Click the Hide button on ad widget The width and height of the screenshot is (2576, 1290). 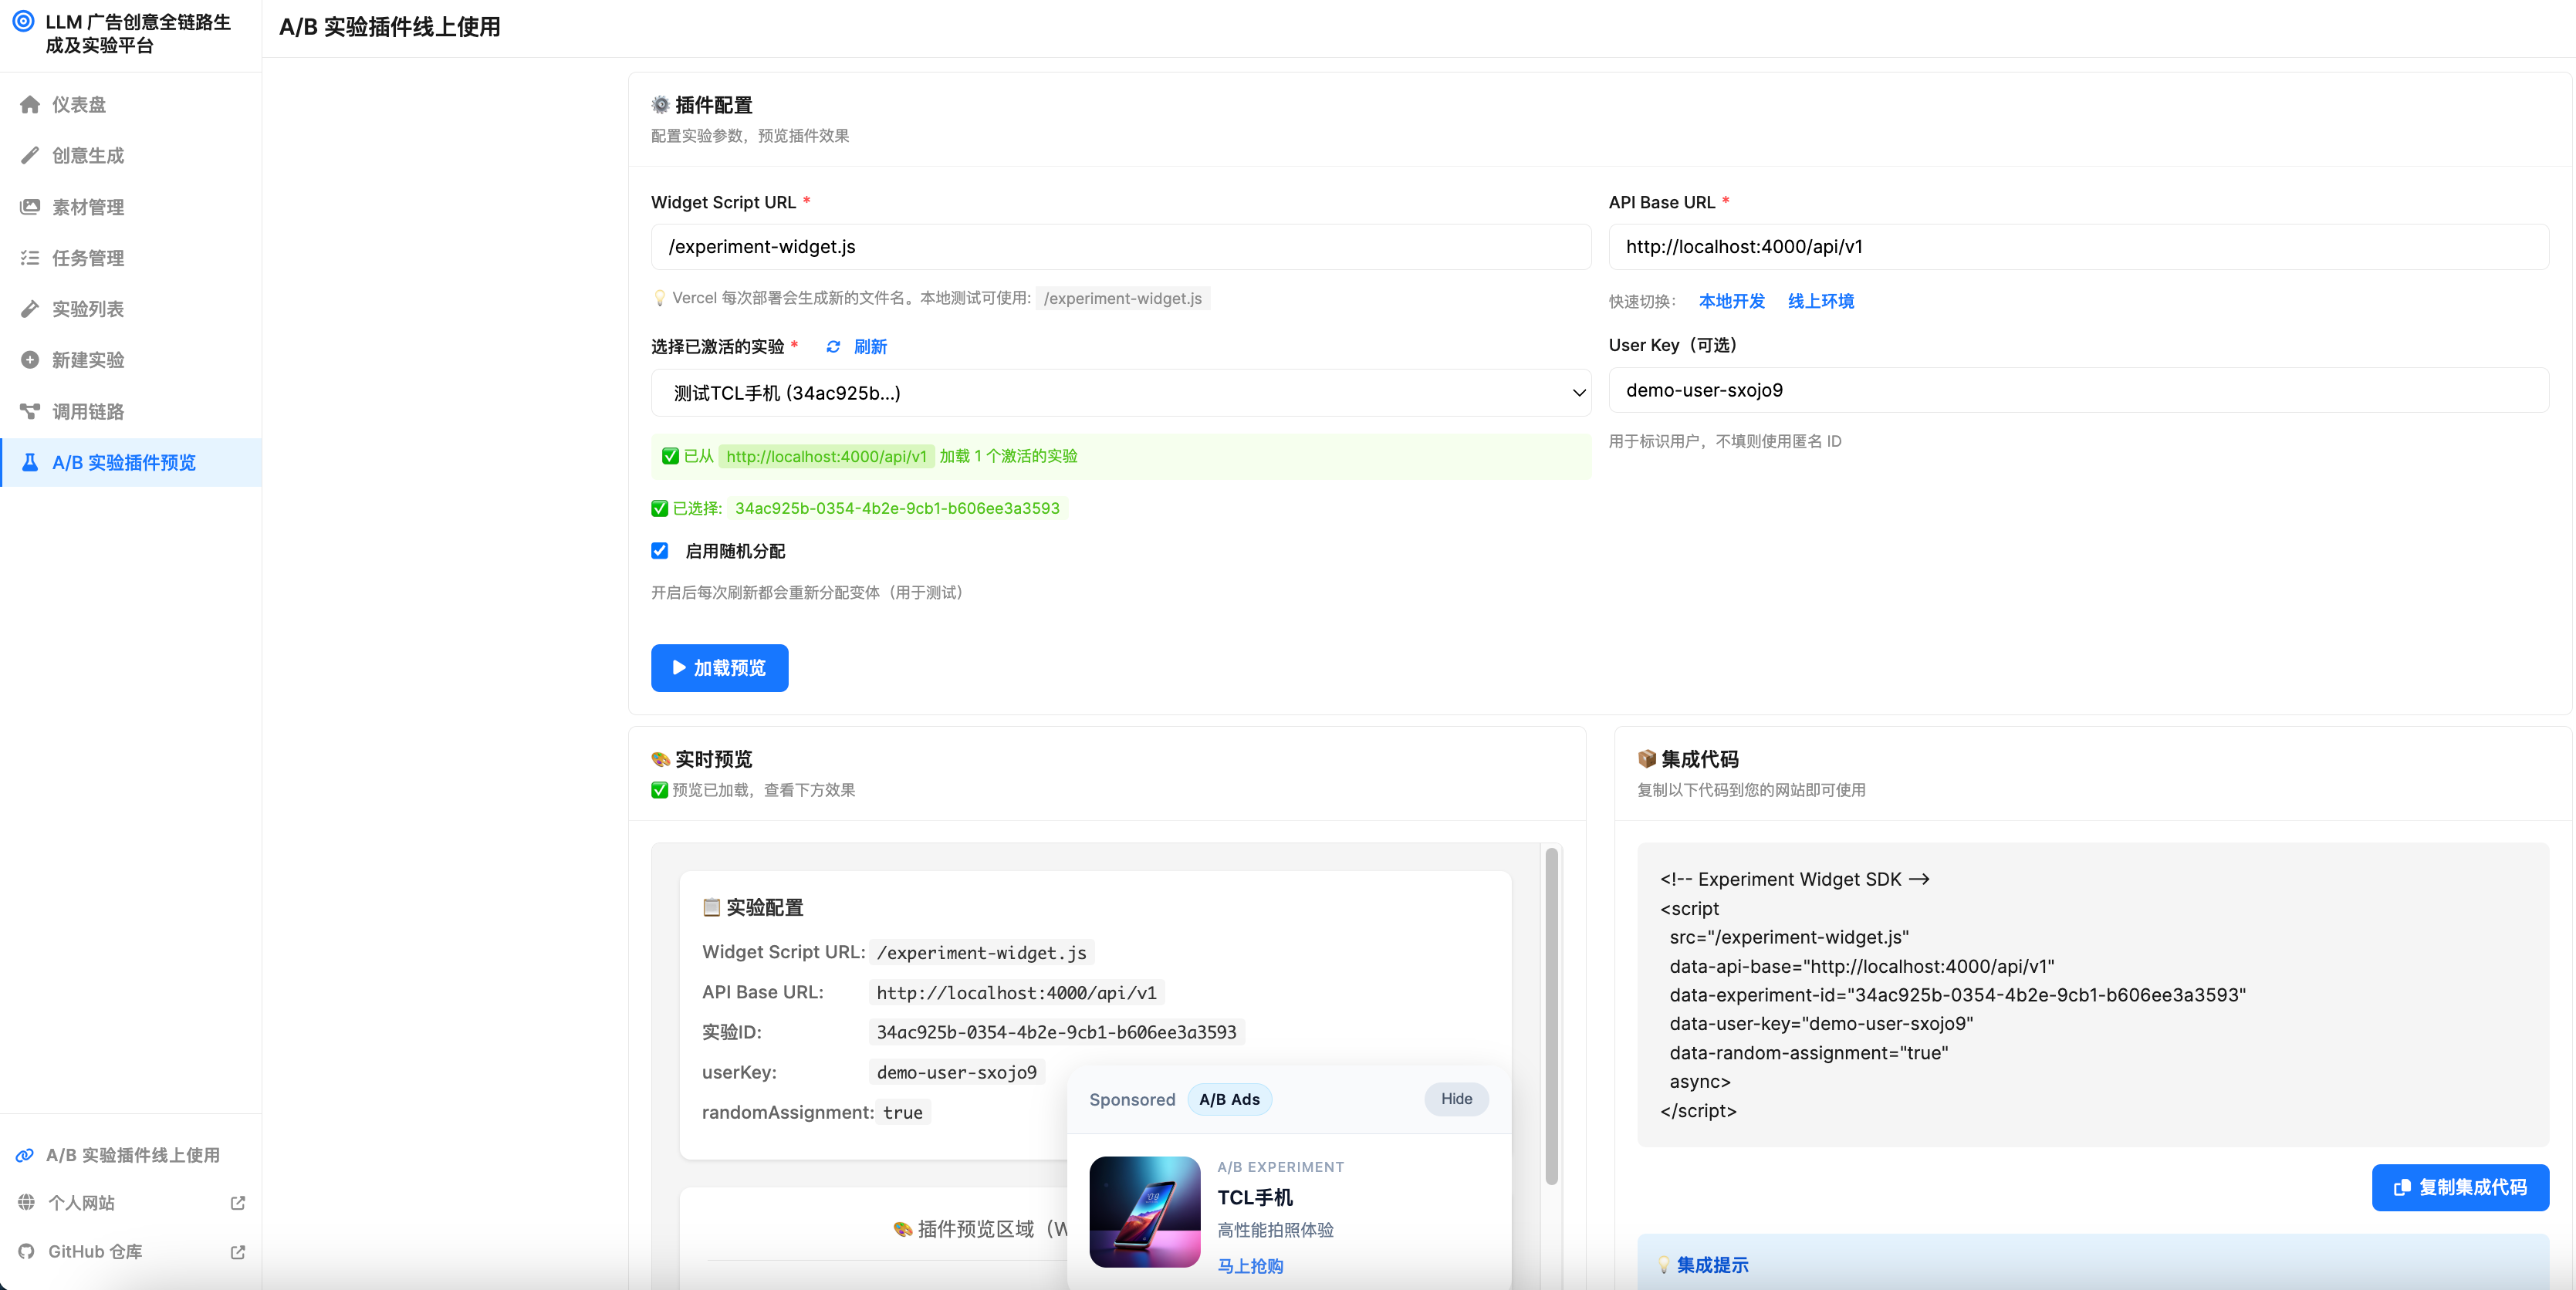(1456, 1099)
